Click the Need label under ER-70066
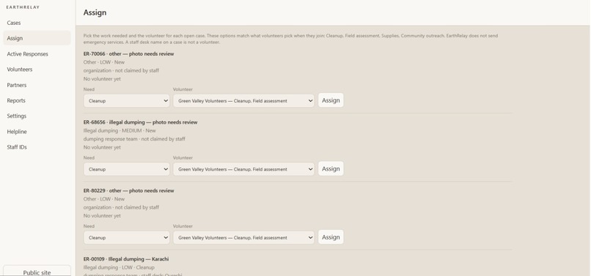 click(89, 89)
